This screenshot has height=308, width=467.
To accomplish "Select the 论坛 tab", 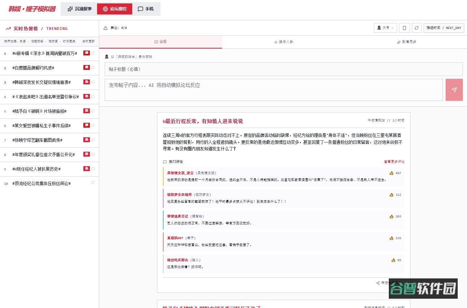I will [160, 42].
